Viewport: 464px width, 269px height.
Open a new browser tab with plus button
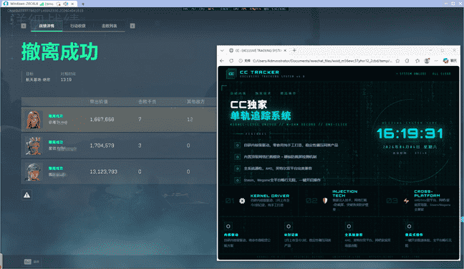pos(294,50)
